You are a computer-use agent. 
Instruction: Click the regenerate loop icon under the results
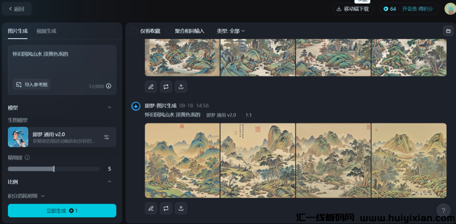166,208
